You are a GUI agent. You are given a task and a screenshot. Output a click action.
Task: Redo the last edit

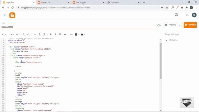17,35
